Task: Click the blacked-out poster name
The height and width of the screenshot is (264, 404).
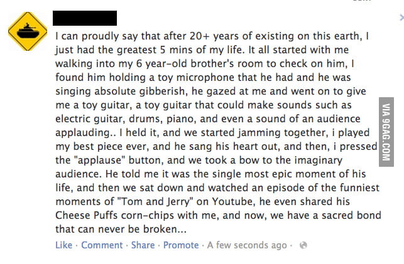Action: pyautogui.click(x=85, y=18)
